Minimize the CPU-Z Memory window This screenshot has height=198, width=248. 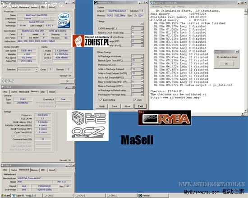coord(66,87)
